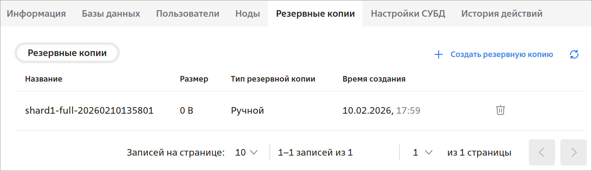The width and height of the screenshot is (592, 171).
Task: Click the Время создания column header
Action: pyautogui.click(x=374, y=79)
